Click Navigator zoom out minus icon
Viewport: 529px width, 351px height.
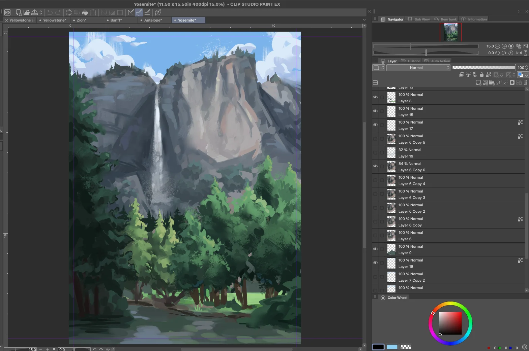click(x=498, y=46)
